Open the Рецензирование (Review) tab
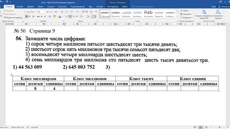The height and width of the screenshot is (129, 230). [x=78, y=6]
